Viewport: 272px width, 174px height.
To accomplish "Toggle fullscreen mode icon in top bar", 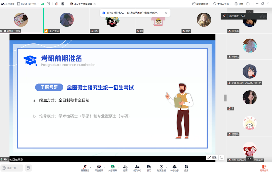I will [x=248, y=4].
